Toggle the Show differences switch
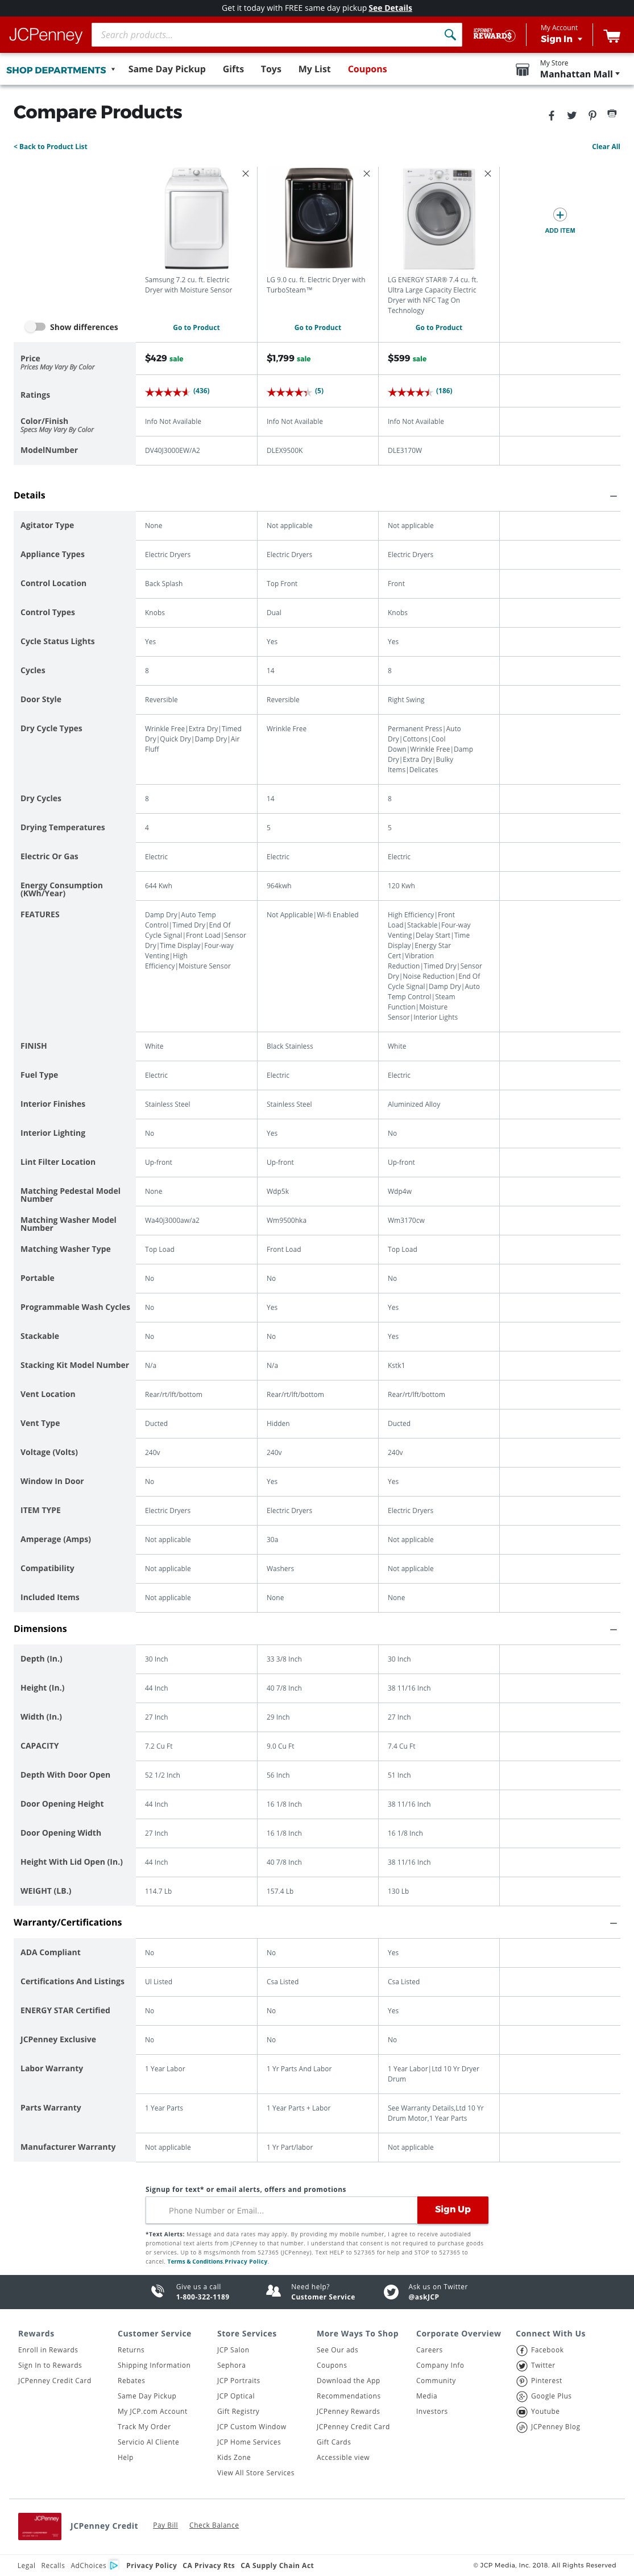This screenshot has height=2576, width=634. pyautogui.click(x=36, y=327)
